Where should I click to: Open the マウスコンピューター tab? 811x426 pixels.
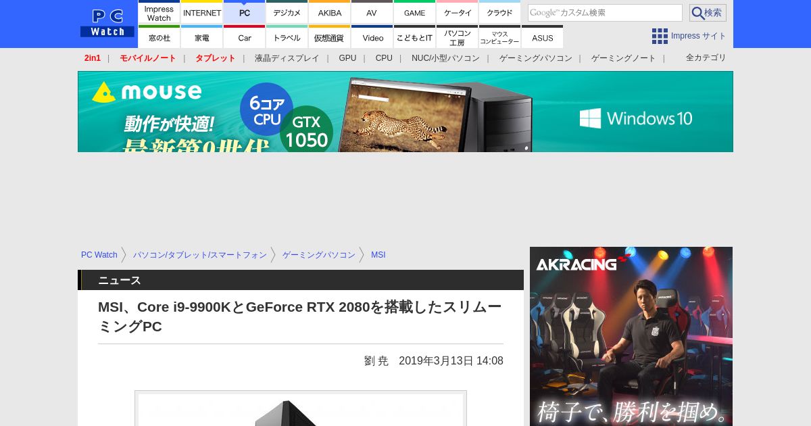pos(500,37)
